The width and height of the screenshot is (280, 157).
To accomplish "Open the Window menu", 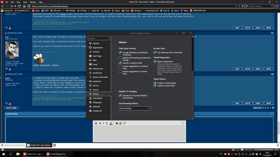I will pyautogui.click(x=33, y=2).
